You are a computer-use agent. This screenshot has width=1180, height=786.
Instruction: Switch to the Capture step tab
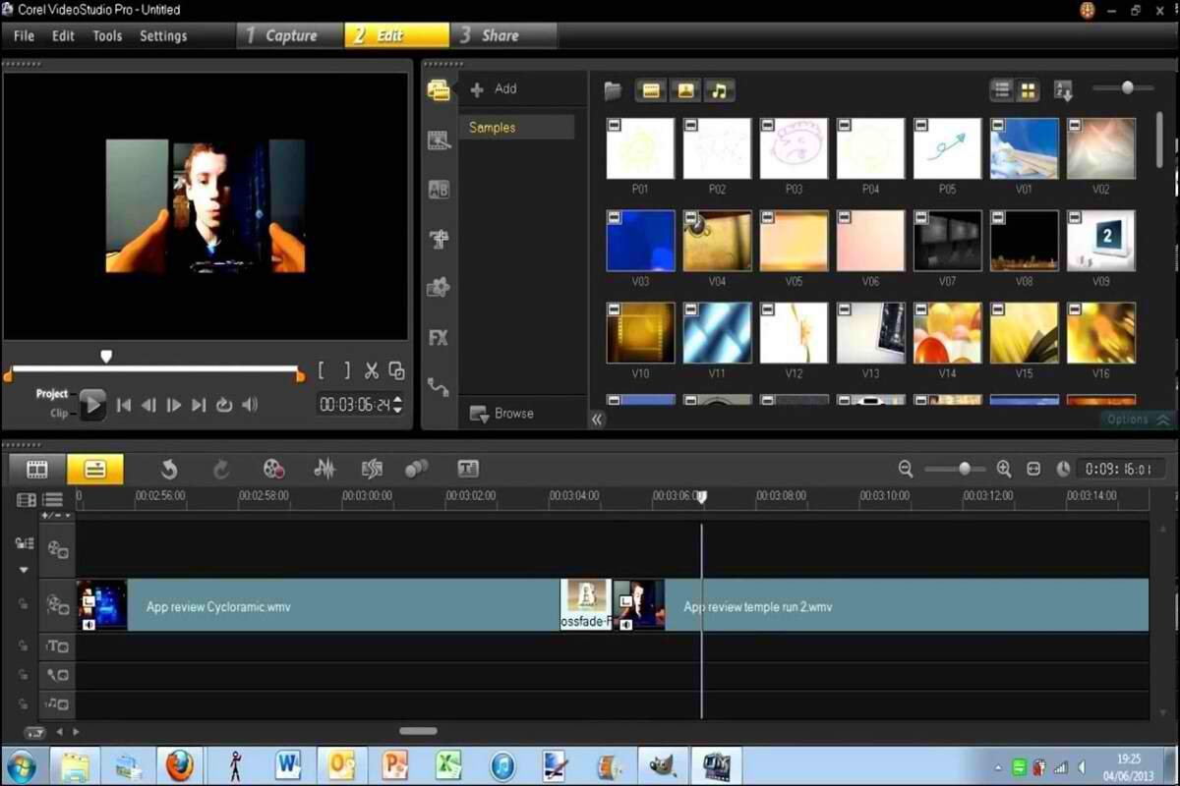(x=290, y=35)
